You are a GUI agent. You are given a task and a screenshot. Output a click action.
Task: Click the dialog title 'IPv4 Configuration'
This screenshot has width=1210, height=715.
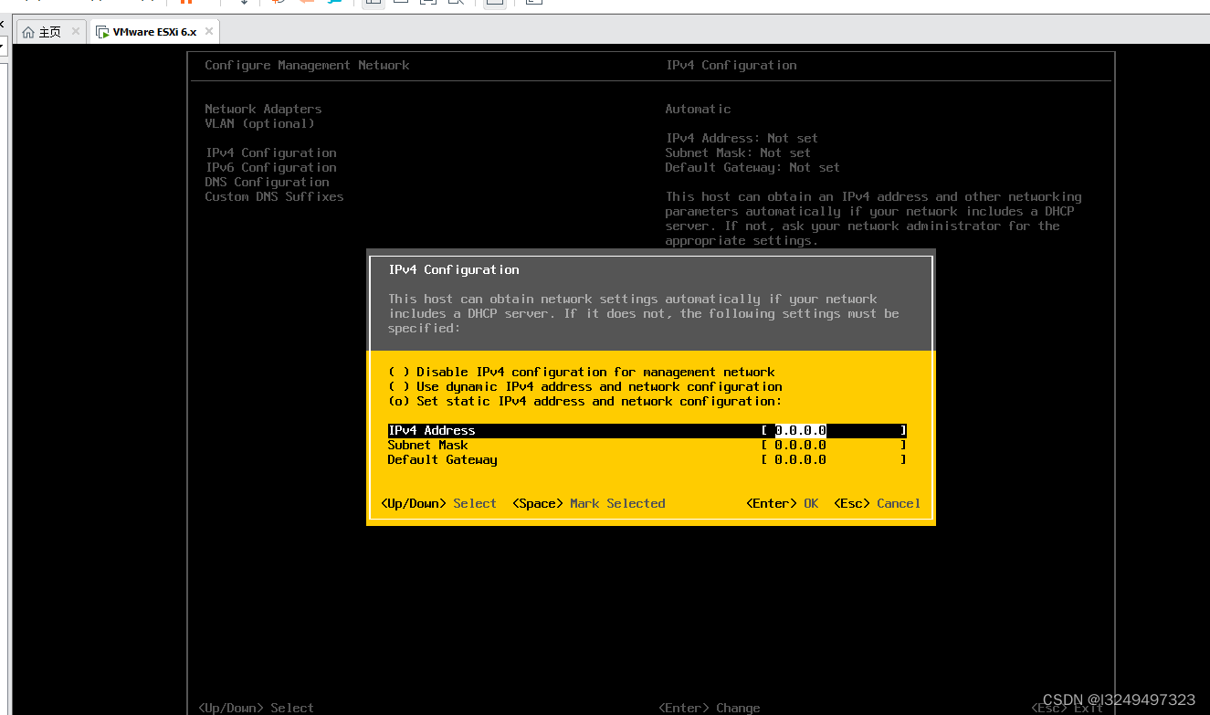[x=453, y=270]
